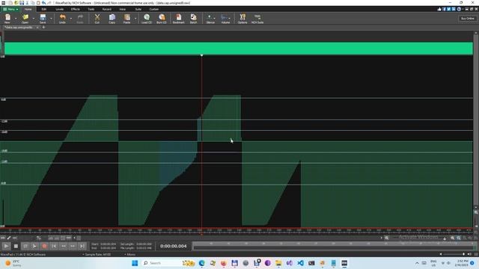The image size is (479, 269).
Task: Click the Fast forward transport button
Action: [x=73, y=246]
